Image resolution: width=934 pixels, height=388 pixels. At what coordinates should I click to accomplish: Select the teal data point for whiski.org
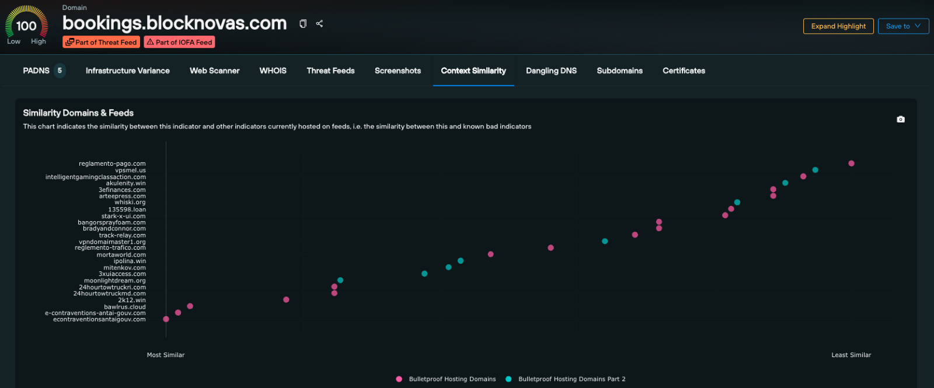tap(737, 202)
